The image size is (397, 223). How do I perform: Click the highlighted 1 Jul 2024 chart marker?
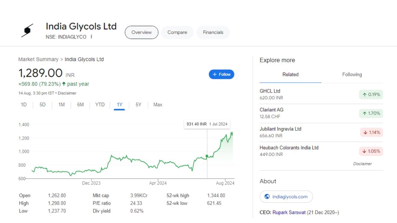pos(207,156)
